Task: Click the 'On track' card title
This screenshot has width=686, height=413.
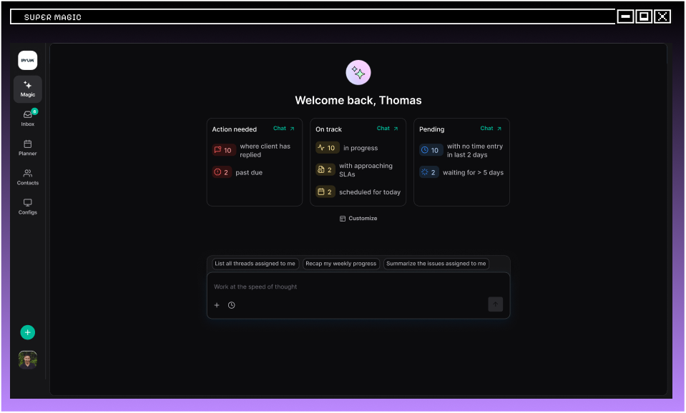Action: 328,129
